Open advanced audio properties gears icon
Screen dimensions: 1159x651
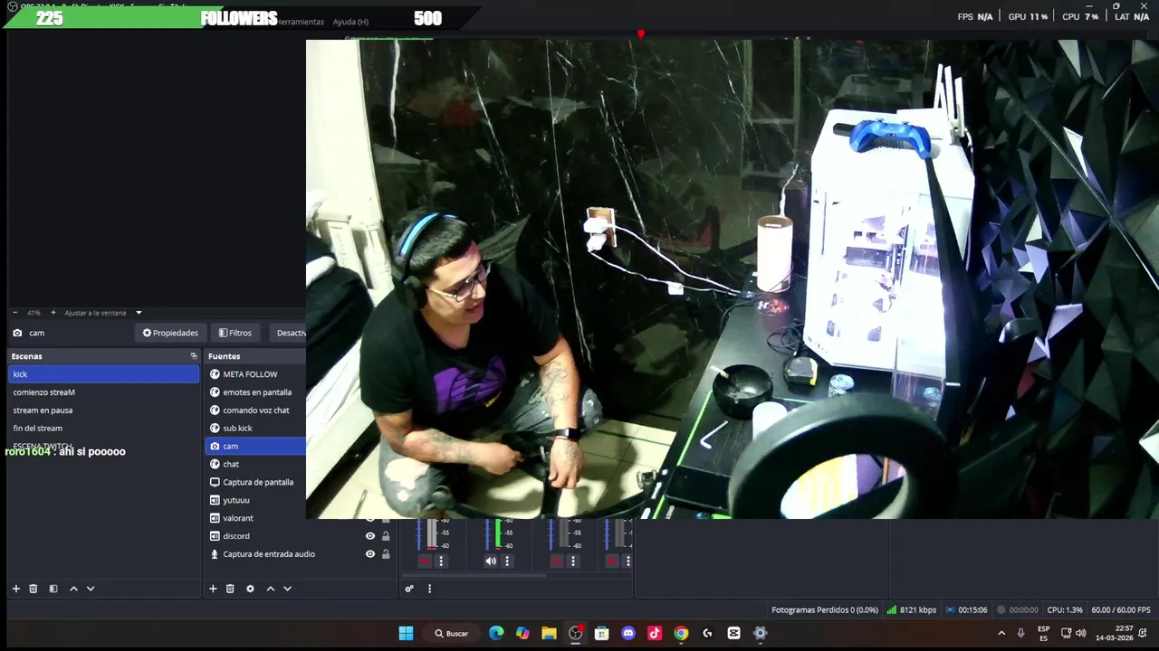pos(409,589)
